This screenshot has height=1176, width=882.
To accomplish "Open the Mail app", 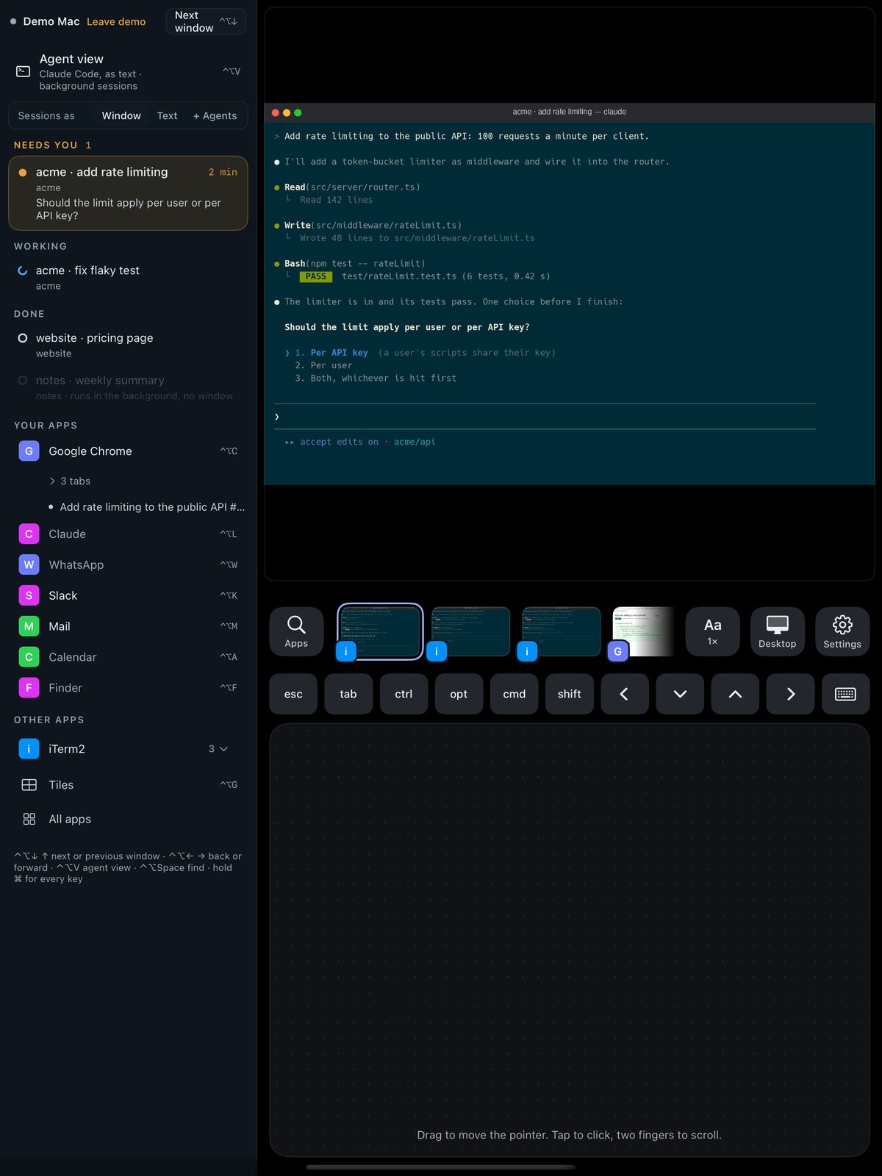I will point(128,627).
